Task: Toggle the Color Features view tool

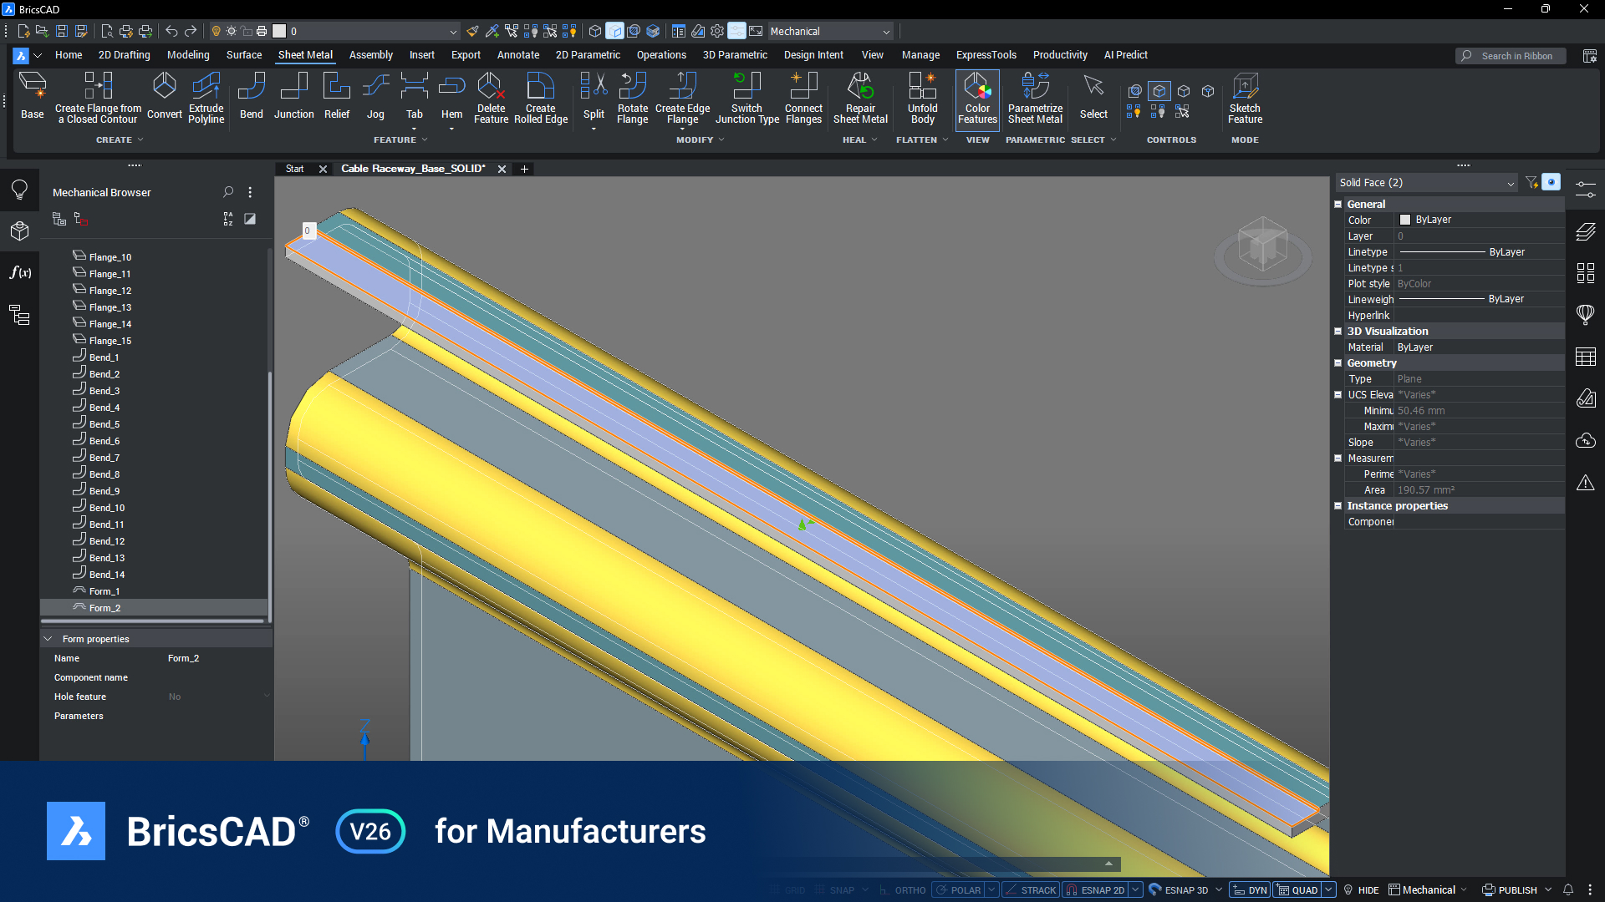Action: coord(976,96)
